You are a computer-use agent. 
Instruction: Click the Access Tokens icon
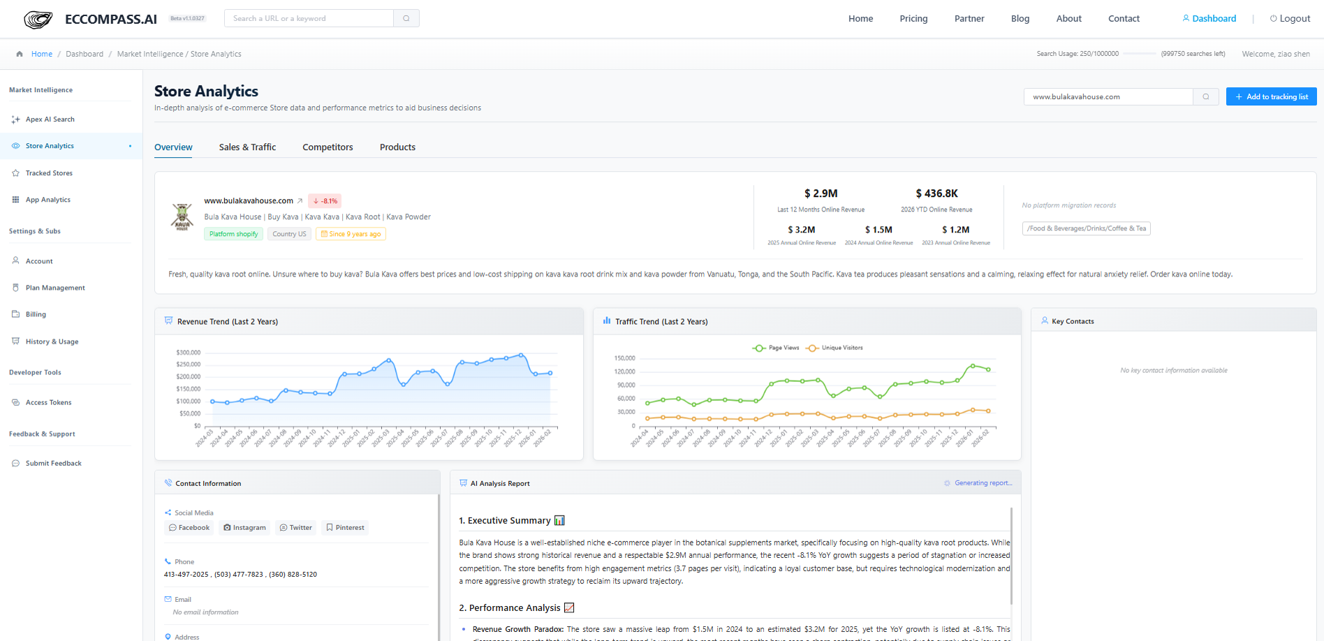15,402
